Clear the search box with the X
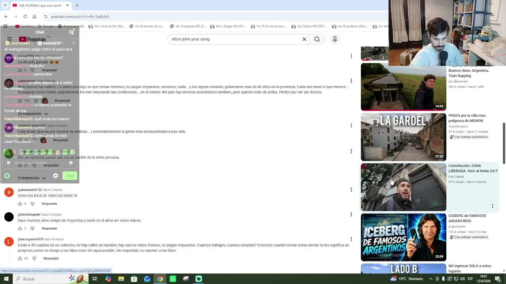Image resolution: width=506 pixels, height=284 pixels. click(x=304, y=39)
